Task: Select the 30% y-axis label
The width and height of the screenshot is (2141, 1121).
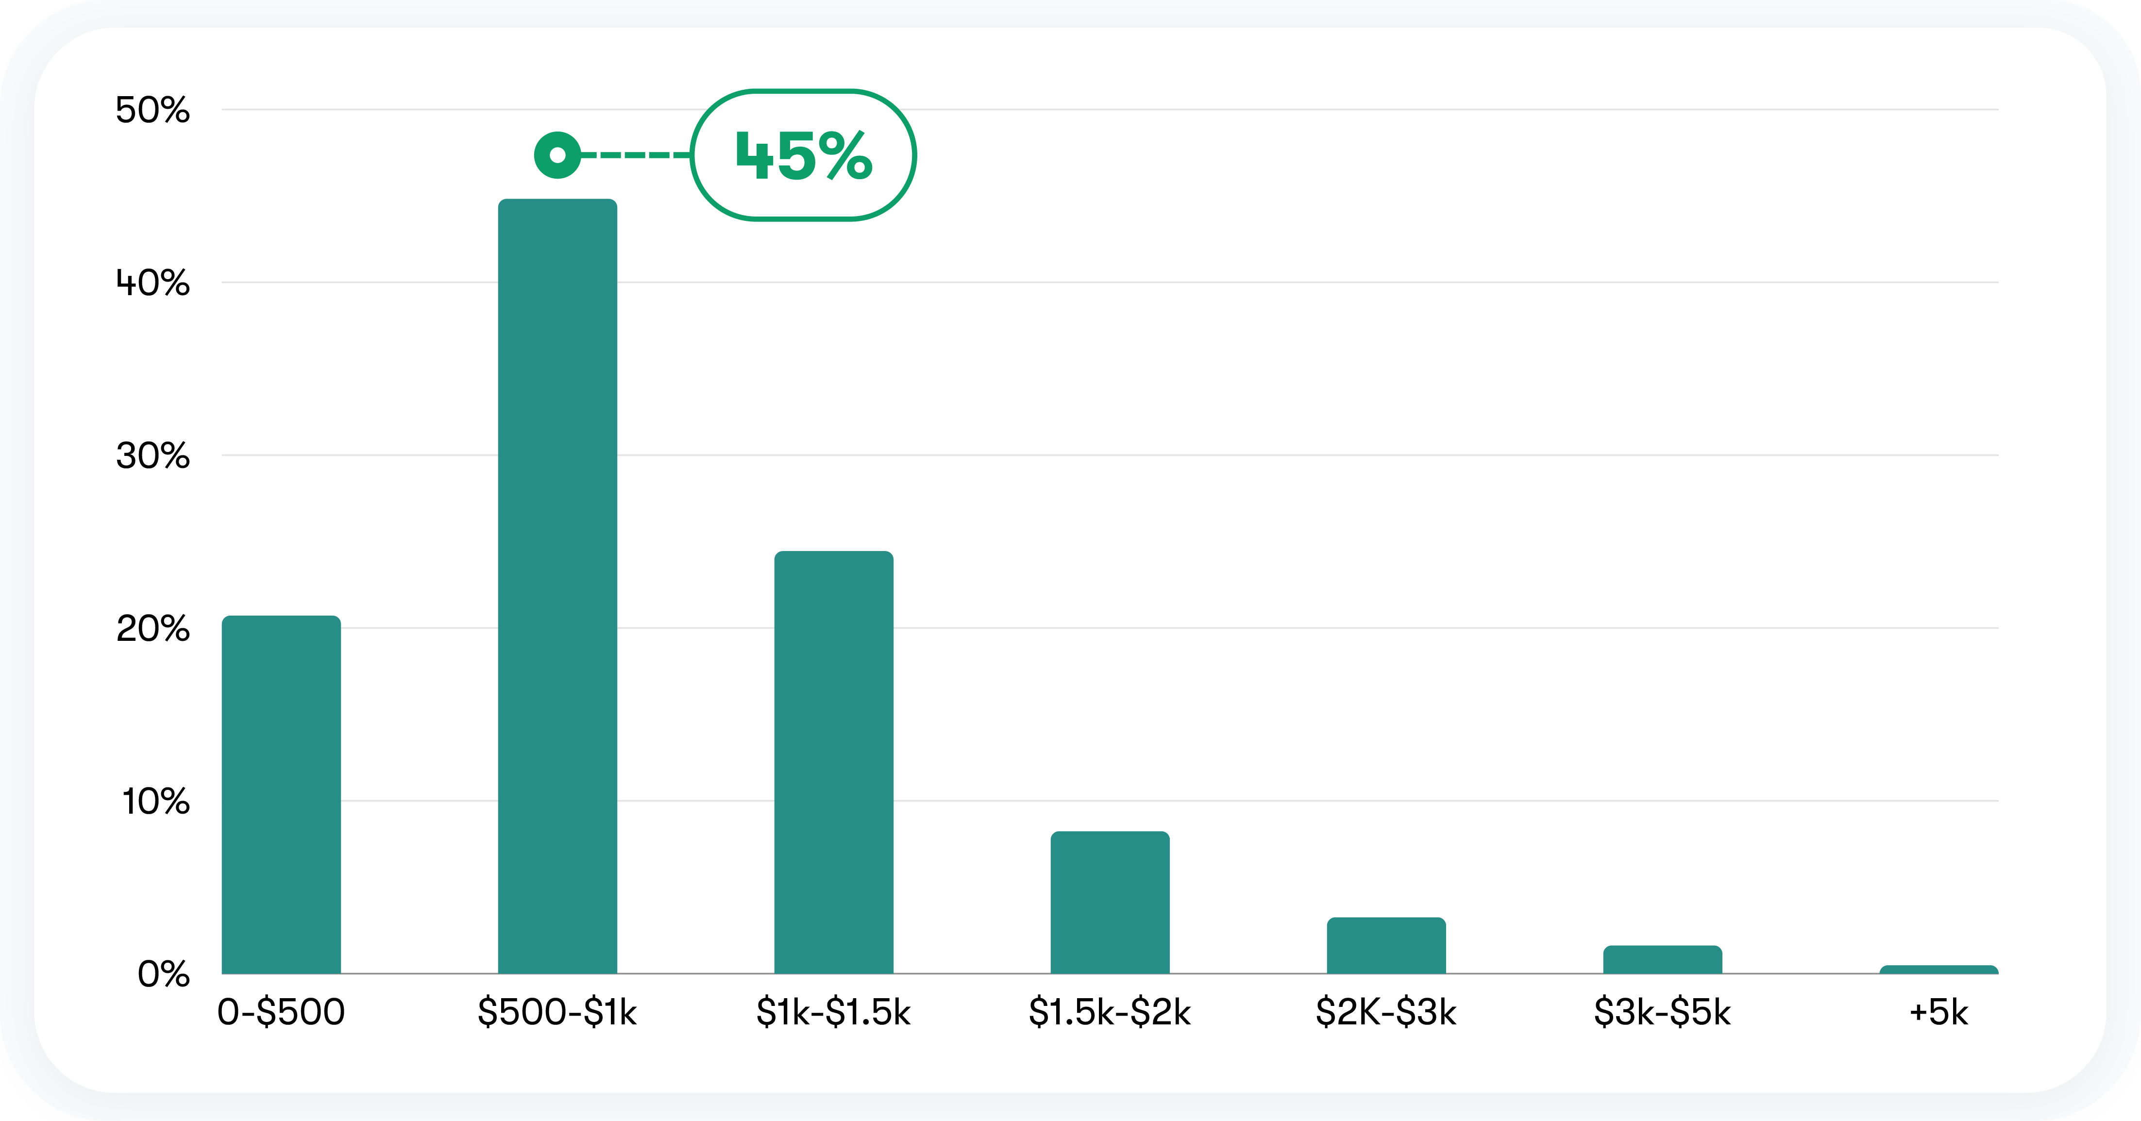Action: tap(153, 455)
